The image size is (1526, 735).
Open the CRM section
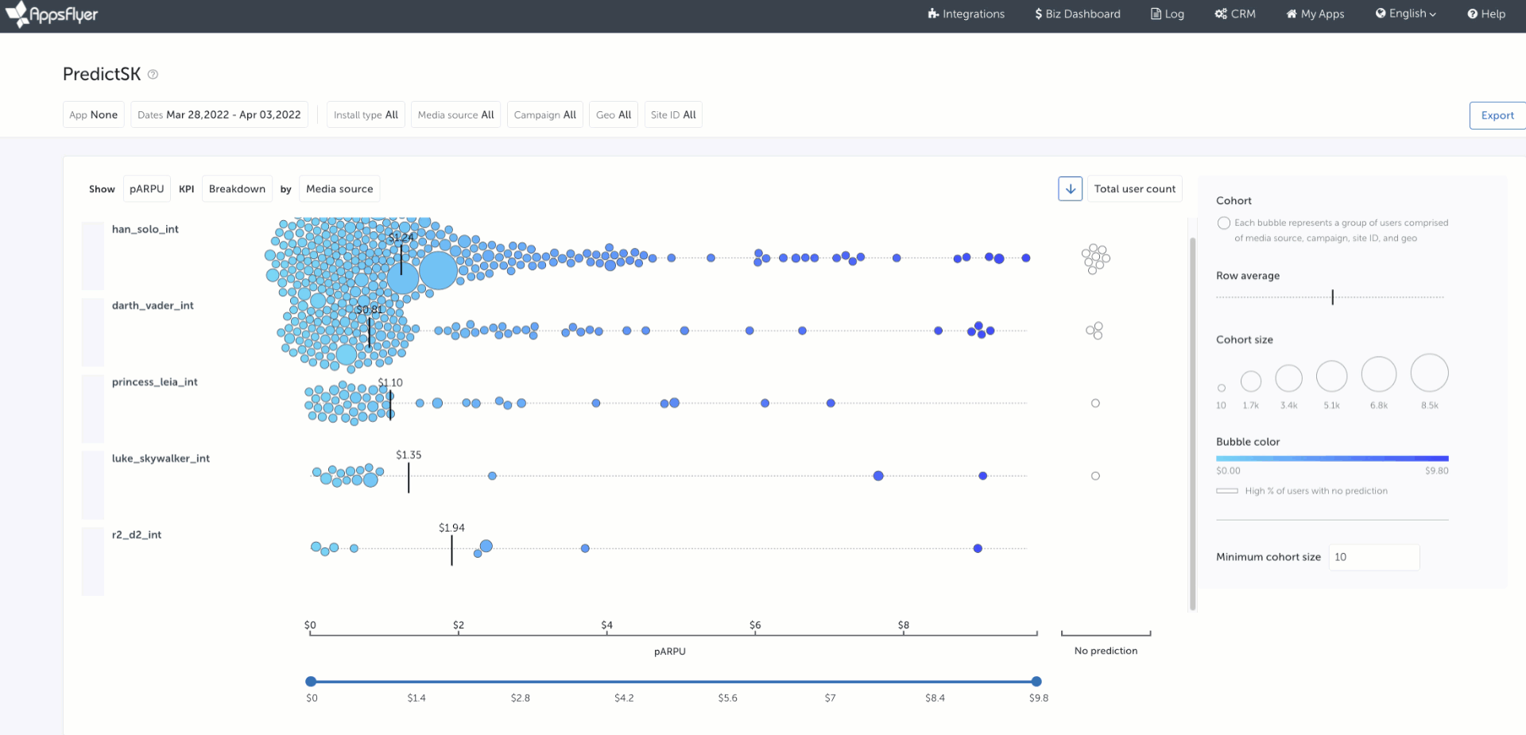[1235, 14]
